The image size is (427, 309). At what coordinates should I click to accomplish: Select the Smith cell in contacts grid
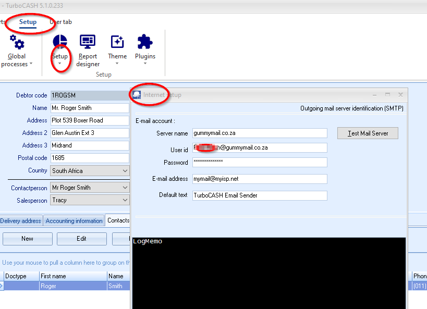click(x=118, y=286)
